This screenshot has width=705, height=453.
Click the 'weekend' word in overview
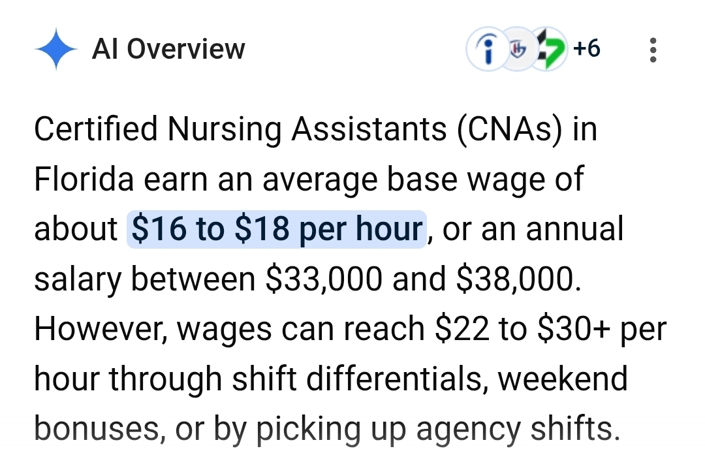pyautogui.click(x=563, y=379)
